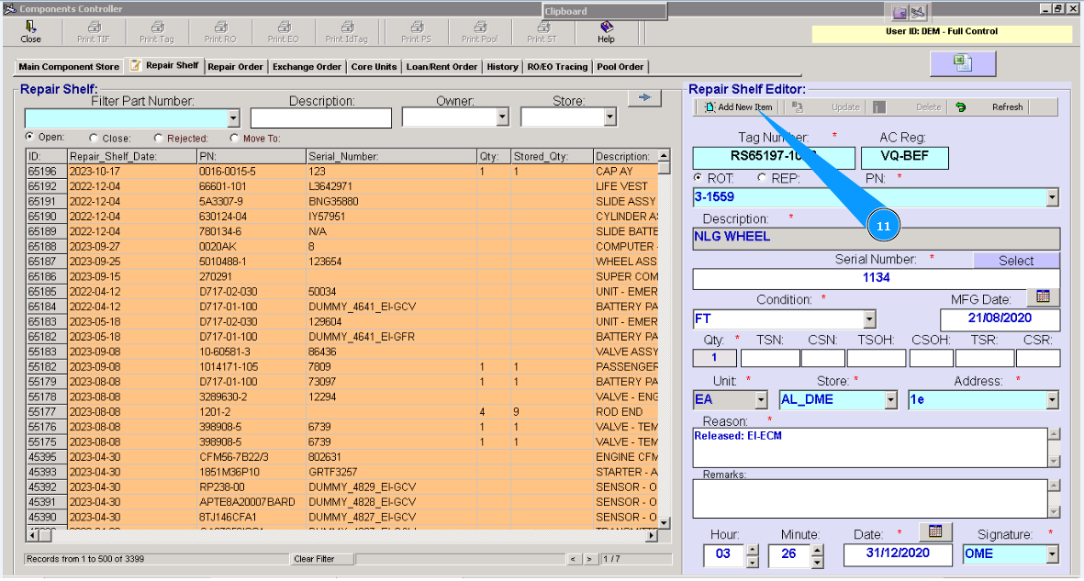Click the Close door icon in toolbar

[30, 28]
